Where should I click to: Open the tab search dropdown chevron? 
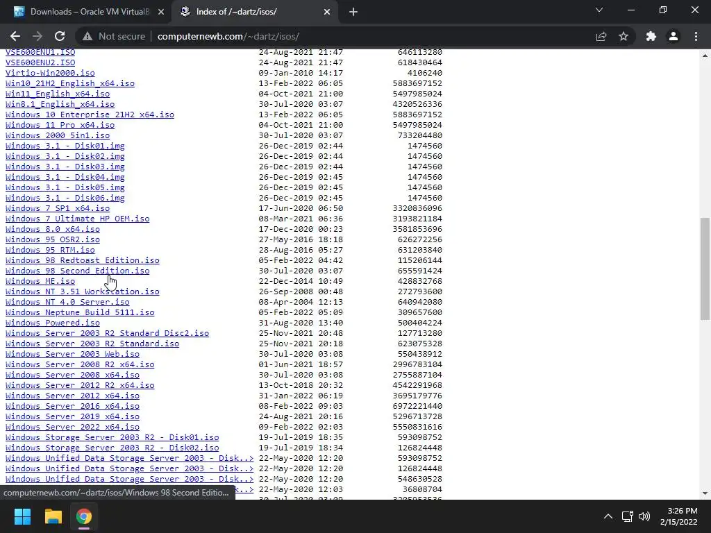[599, 10]
